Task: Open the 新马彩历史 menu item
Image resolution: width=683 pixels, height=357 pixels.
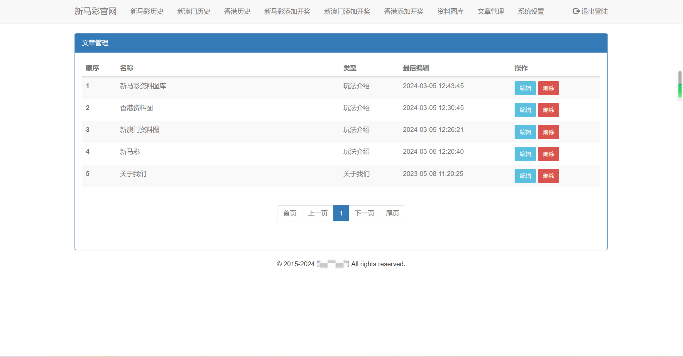Action: tap(147, 11)
